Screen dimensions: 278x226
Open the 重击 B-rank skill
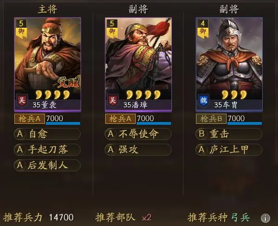coord(229,134)
